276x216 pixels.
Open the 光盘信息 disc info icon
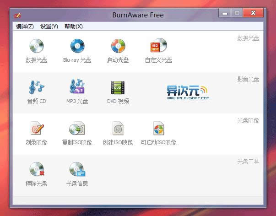click(x=77, y=169)
